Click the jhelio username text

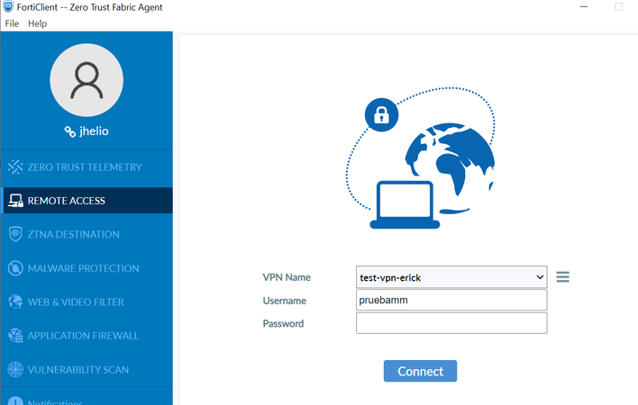point(94,131)
